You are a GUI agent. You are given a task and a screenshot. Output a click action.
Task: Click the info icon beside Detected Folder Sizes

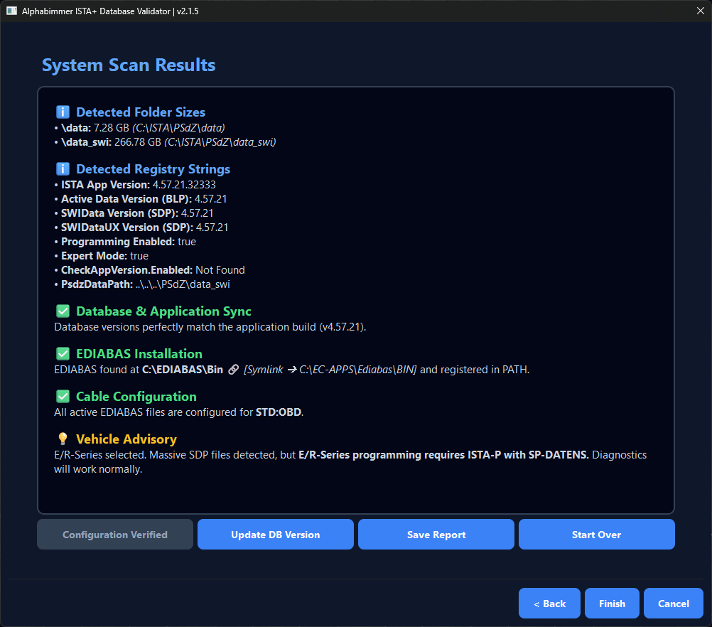pyautogui.click(x=63, y=112)
